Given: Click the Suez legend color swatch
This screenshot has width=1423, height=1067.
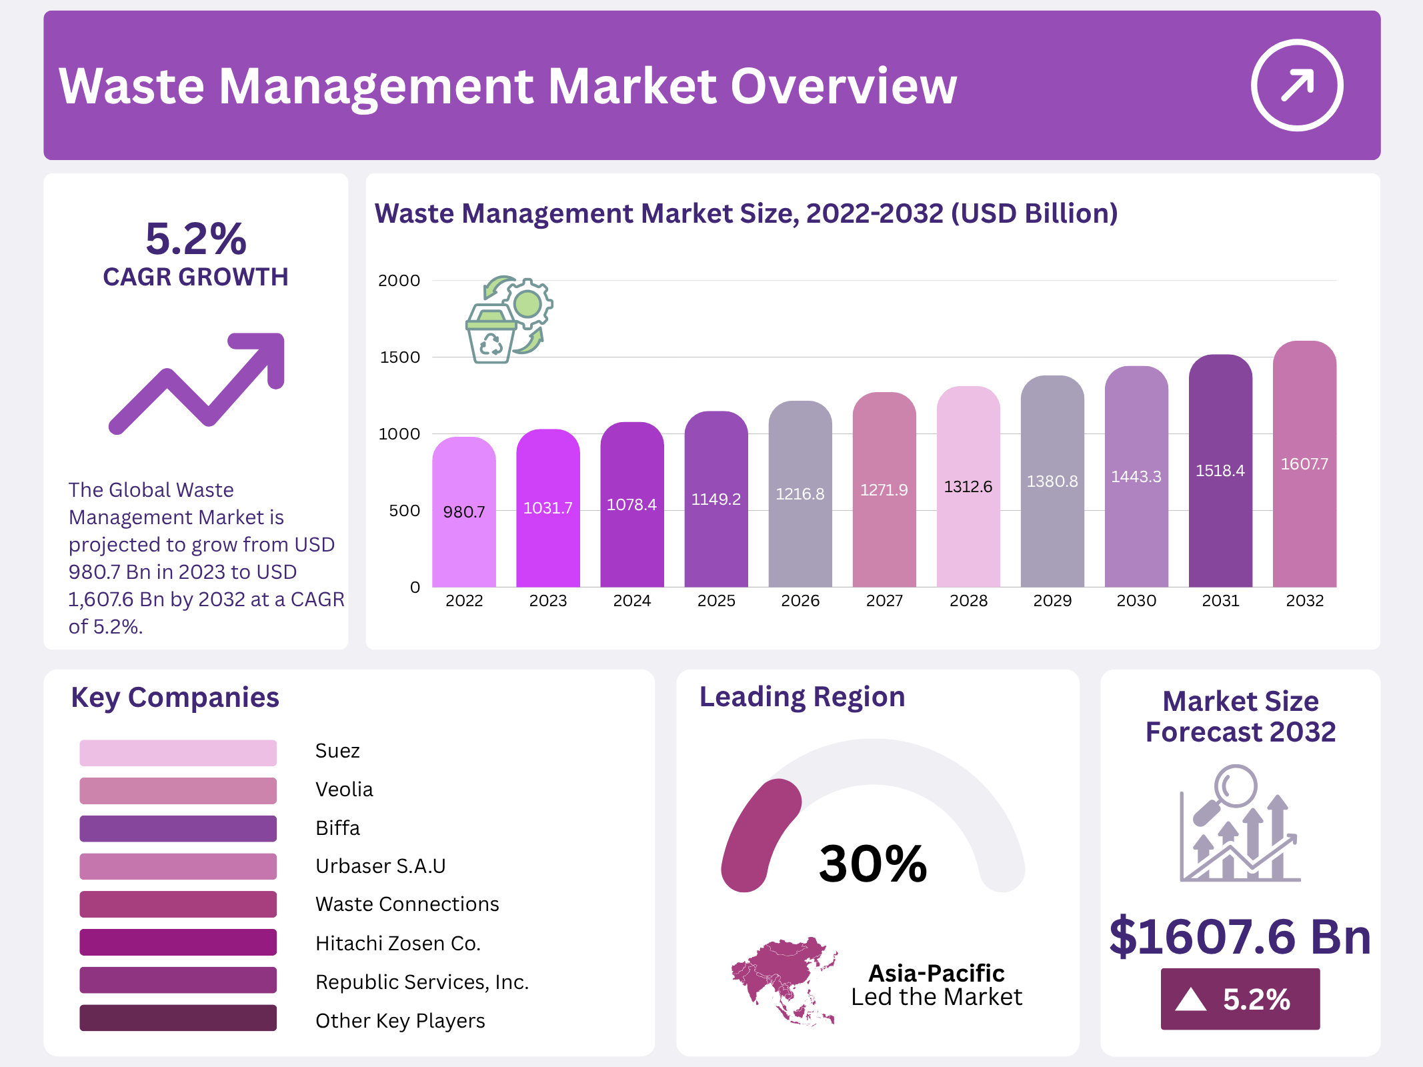Looking at the screenshot, I should point(178,752).
